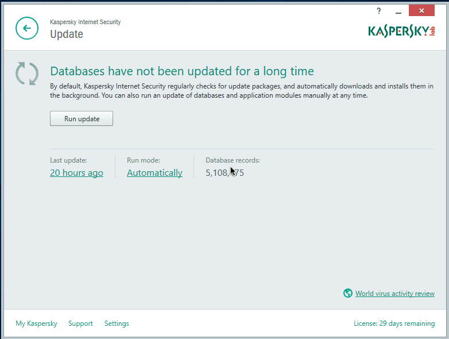Close the Kaspersky Internet Security window
The image size is (449, 339).
421,11
